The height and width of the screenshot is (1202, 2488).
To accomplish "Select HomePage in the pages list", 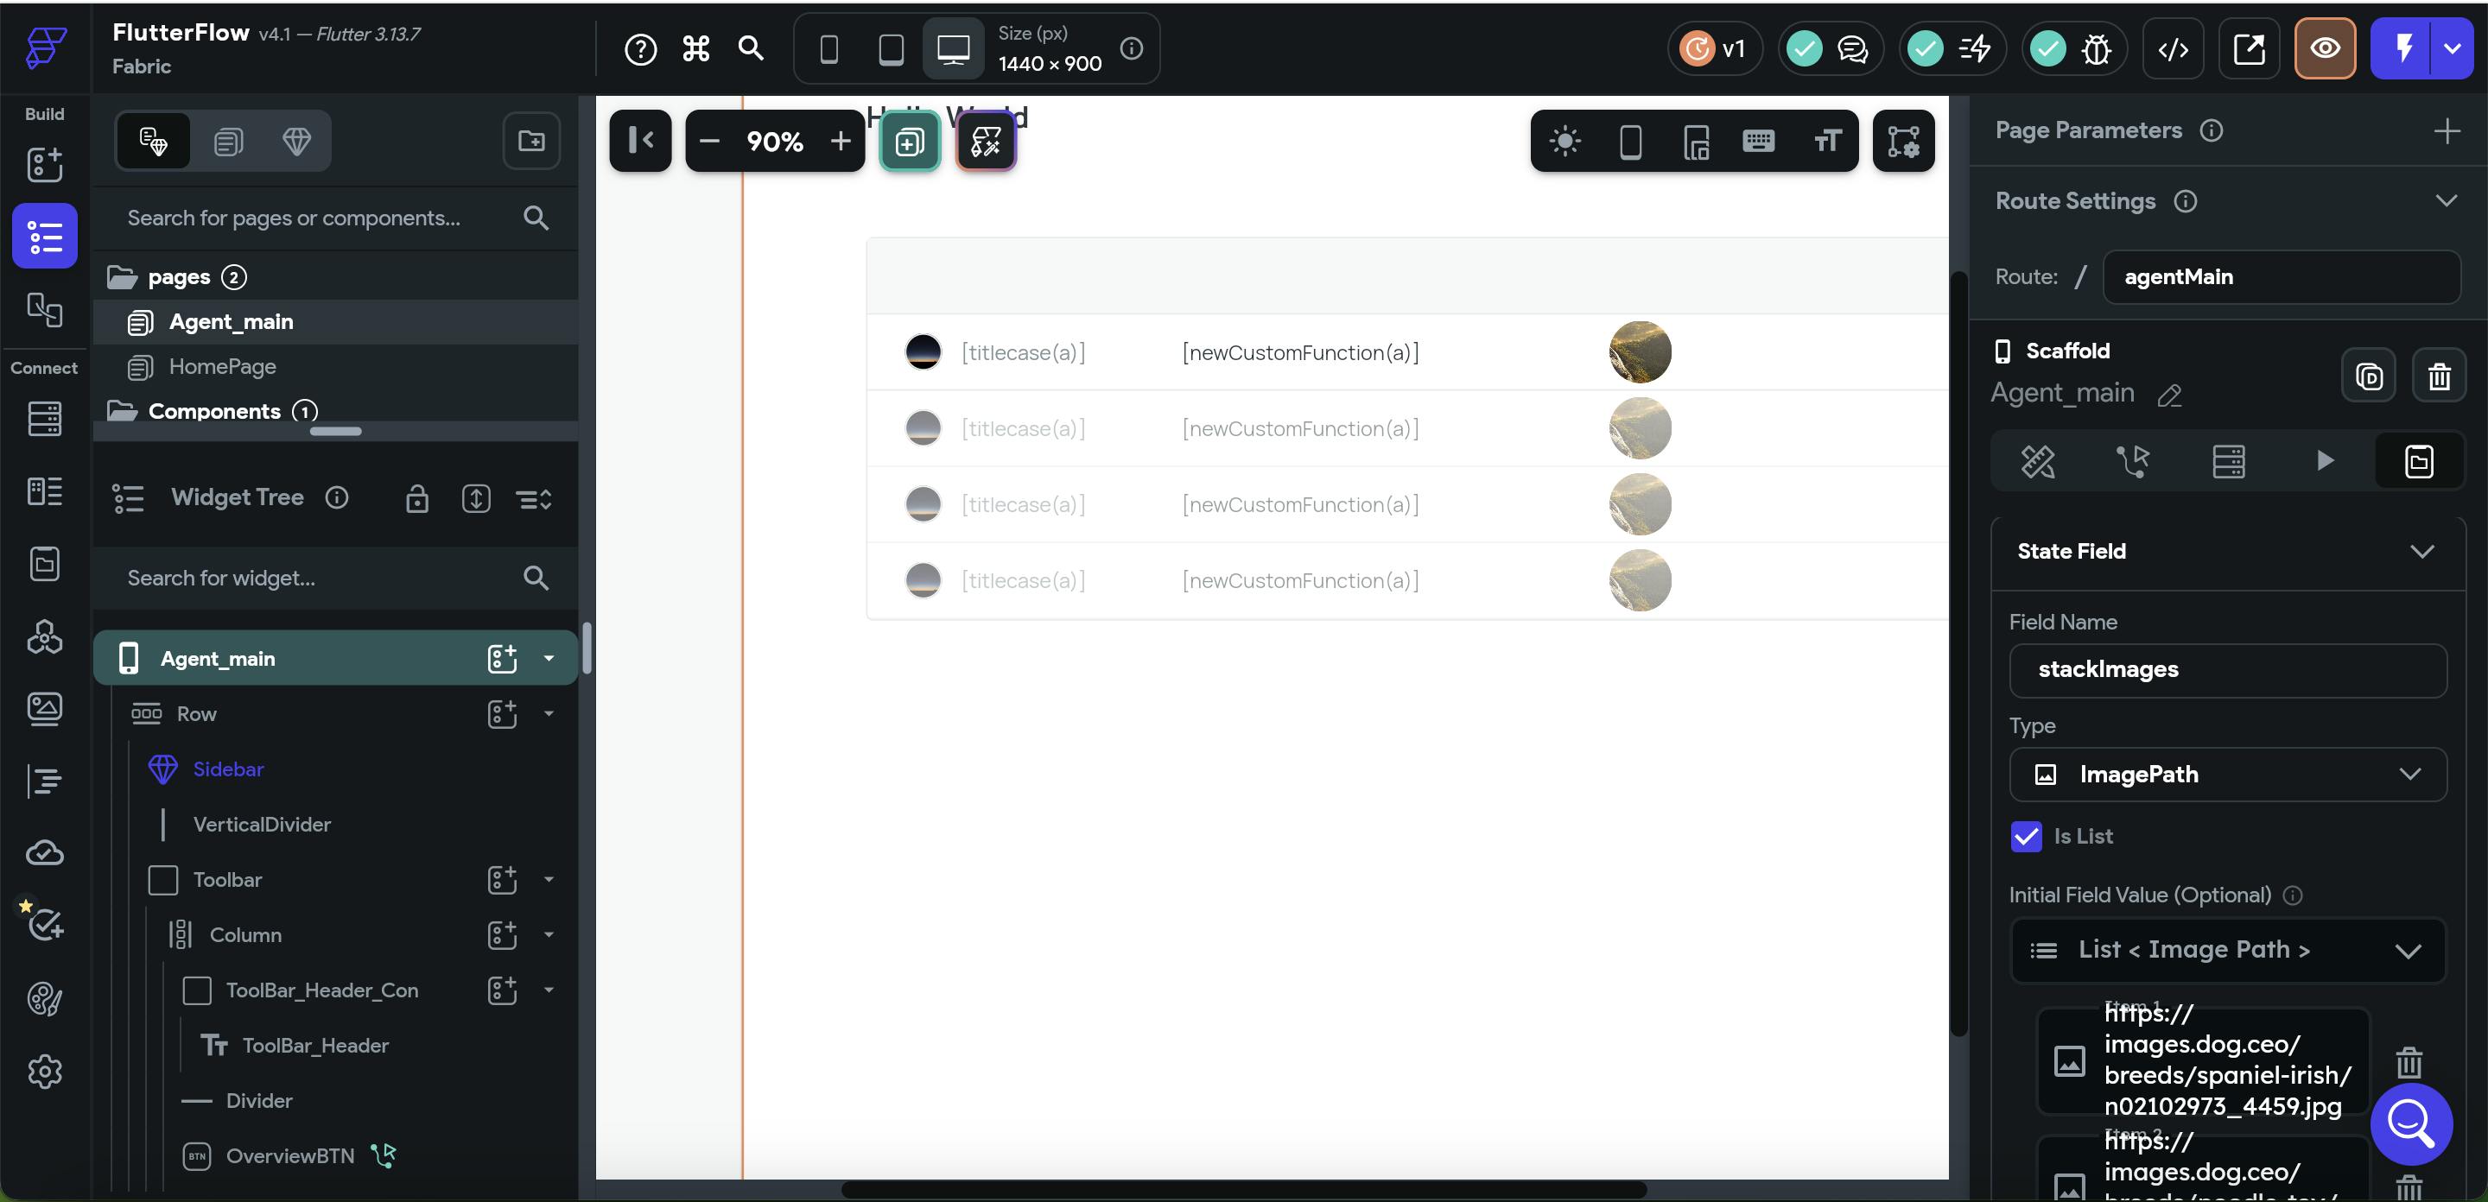I will 222,367.
